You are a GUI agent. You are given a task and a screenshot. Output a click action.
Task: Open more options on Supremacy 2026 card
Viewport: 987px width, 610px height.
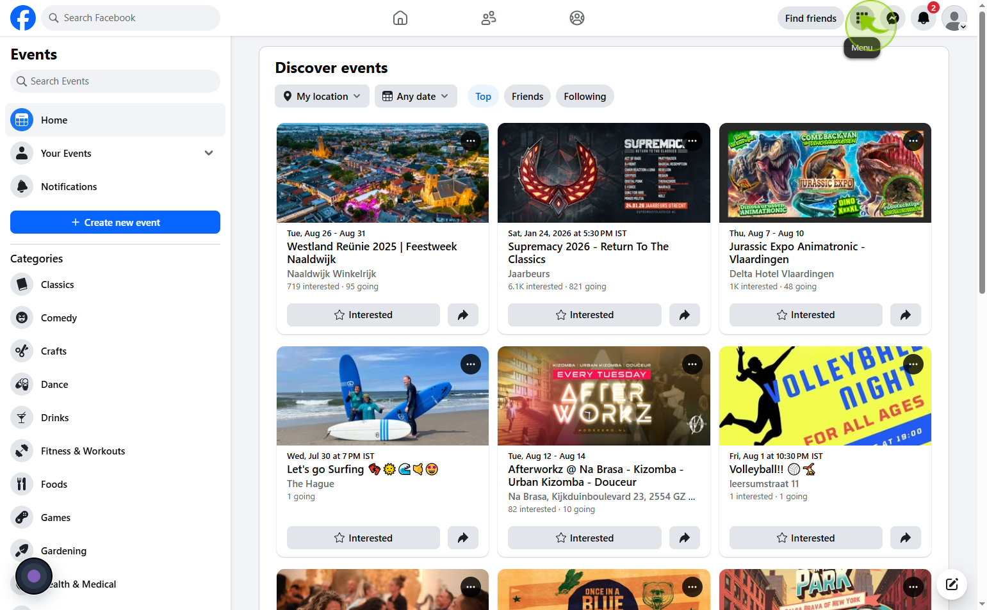692,141
